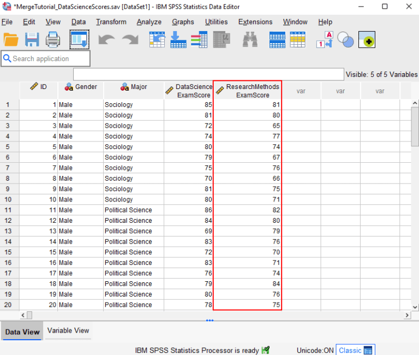Open the Variables icon in toolbar
Image resolution: width=419 pixels, height=355 pixels.
(x=199, y=40)
